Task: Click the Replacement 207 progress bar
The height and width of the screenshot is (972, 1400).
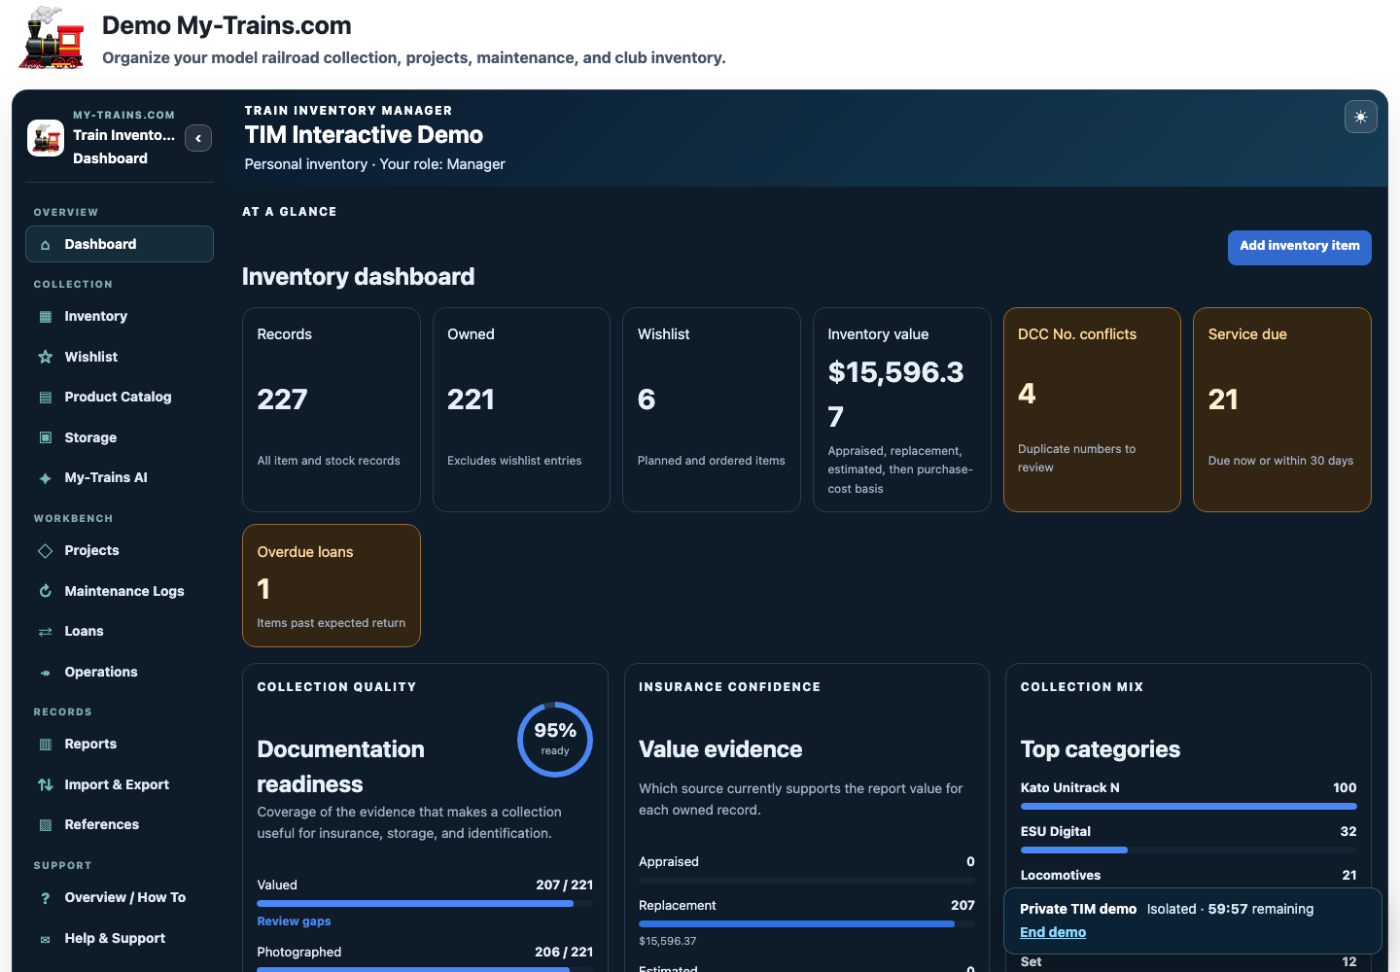Action: point(807,923)
